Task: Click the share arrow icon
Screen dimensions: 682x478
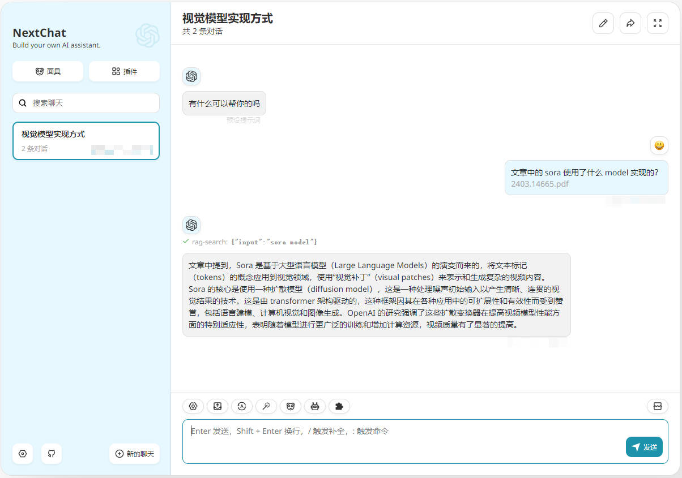Action: 630,23
